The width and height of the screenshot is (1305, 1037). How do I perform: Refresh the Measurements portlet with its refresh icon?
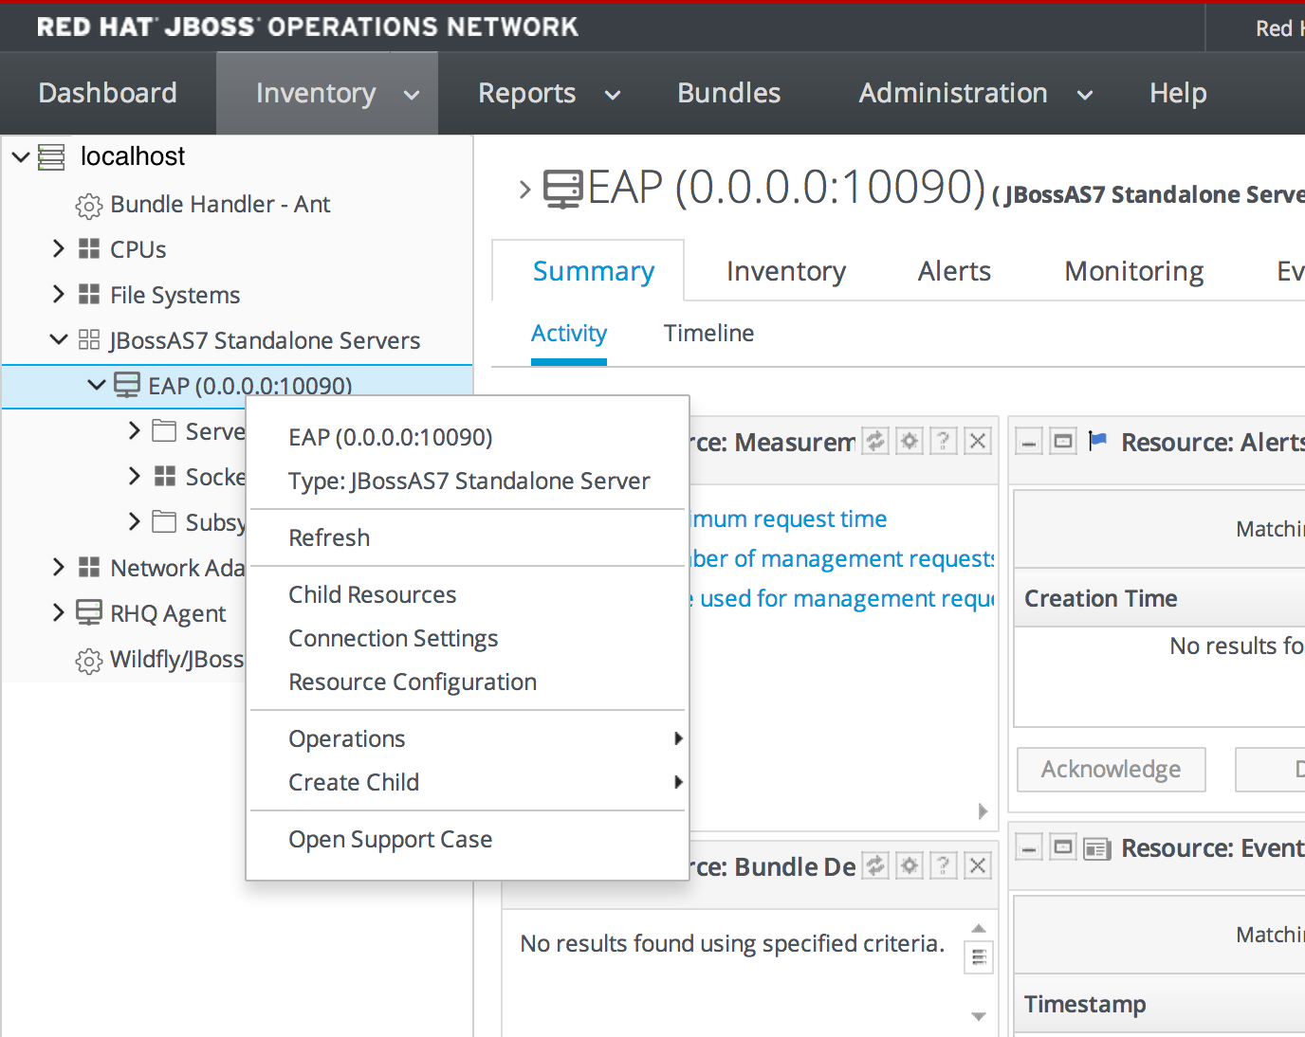[875, 441]
